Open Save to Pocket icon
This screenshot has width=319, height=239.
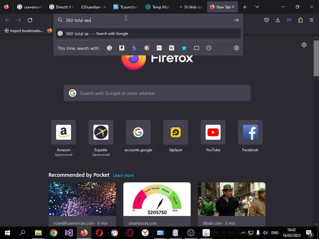267,20
